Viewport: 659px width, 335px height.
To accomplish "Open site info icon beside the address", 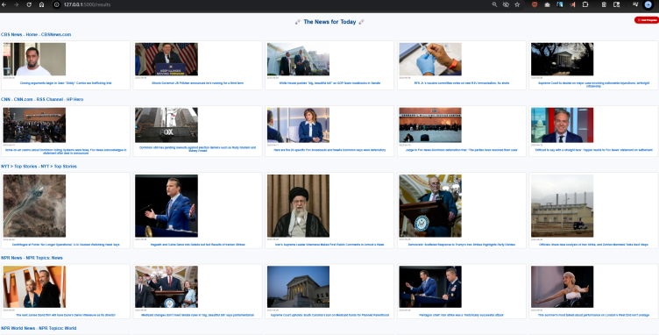I will (x=57, y=4).
